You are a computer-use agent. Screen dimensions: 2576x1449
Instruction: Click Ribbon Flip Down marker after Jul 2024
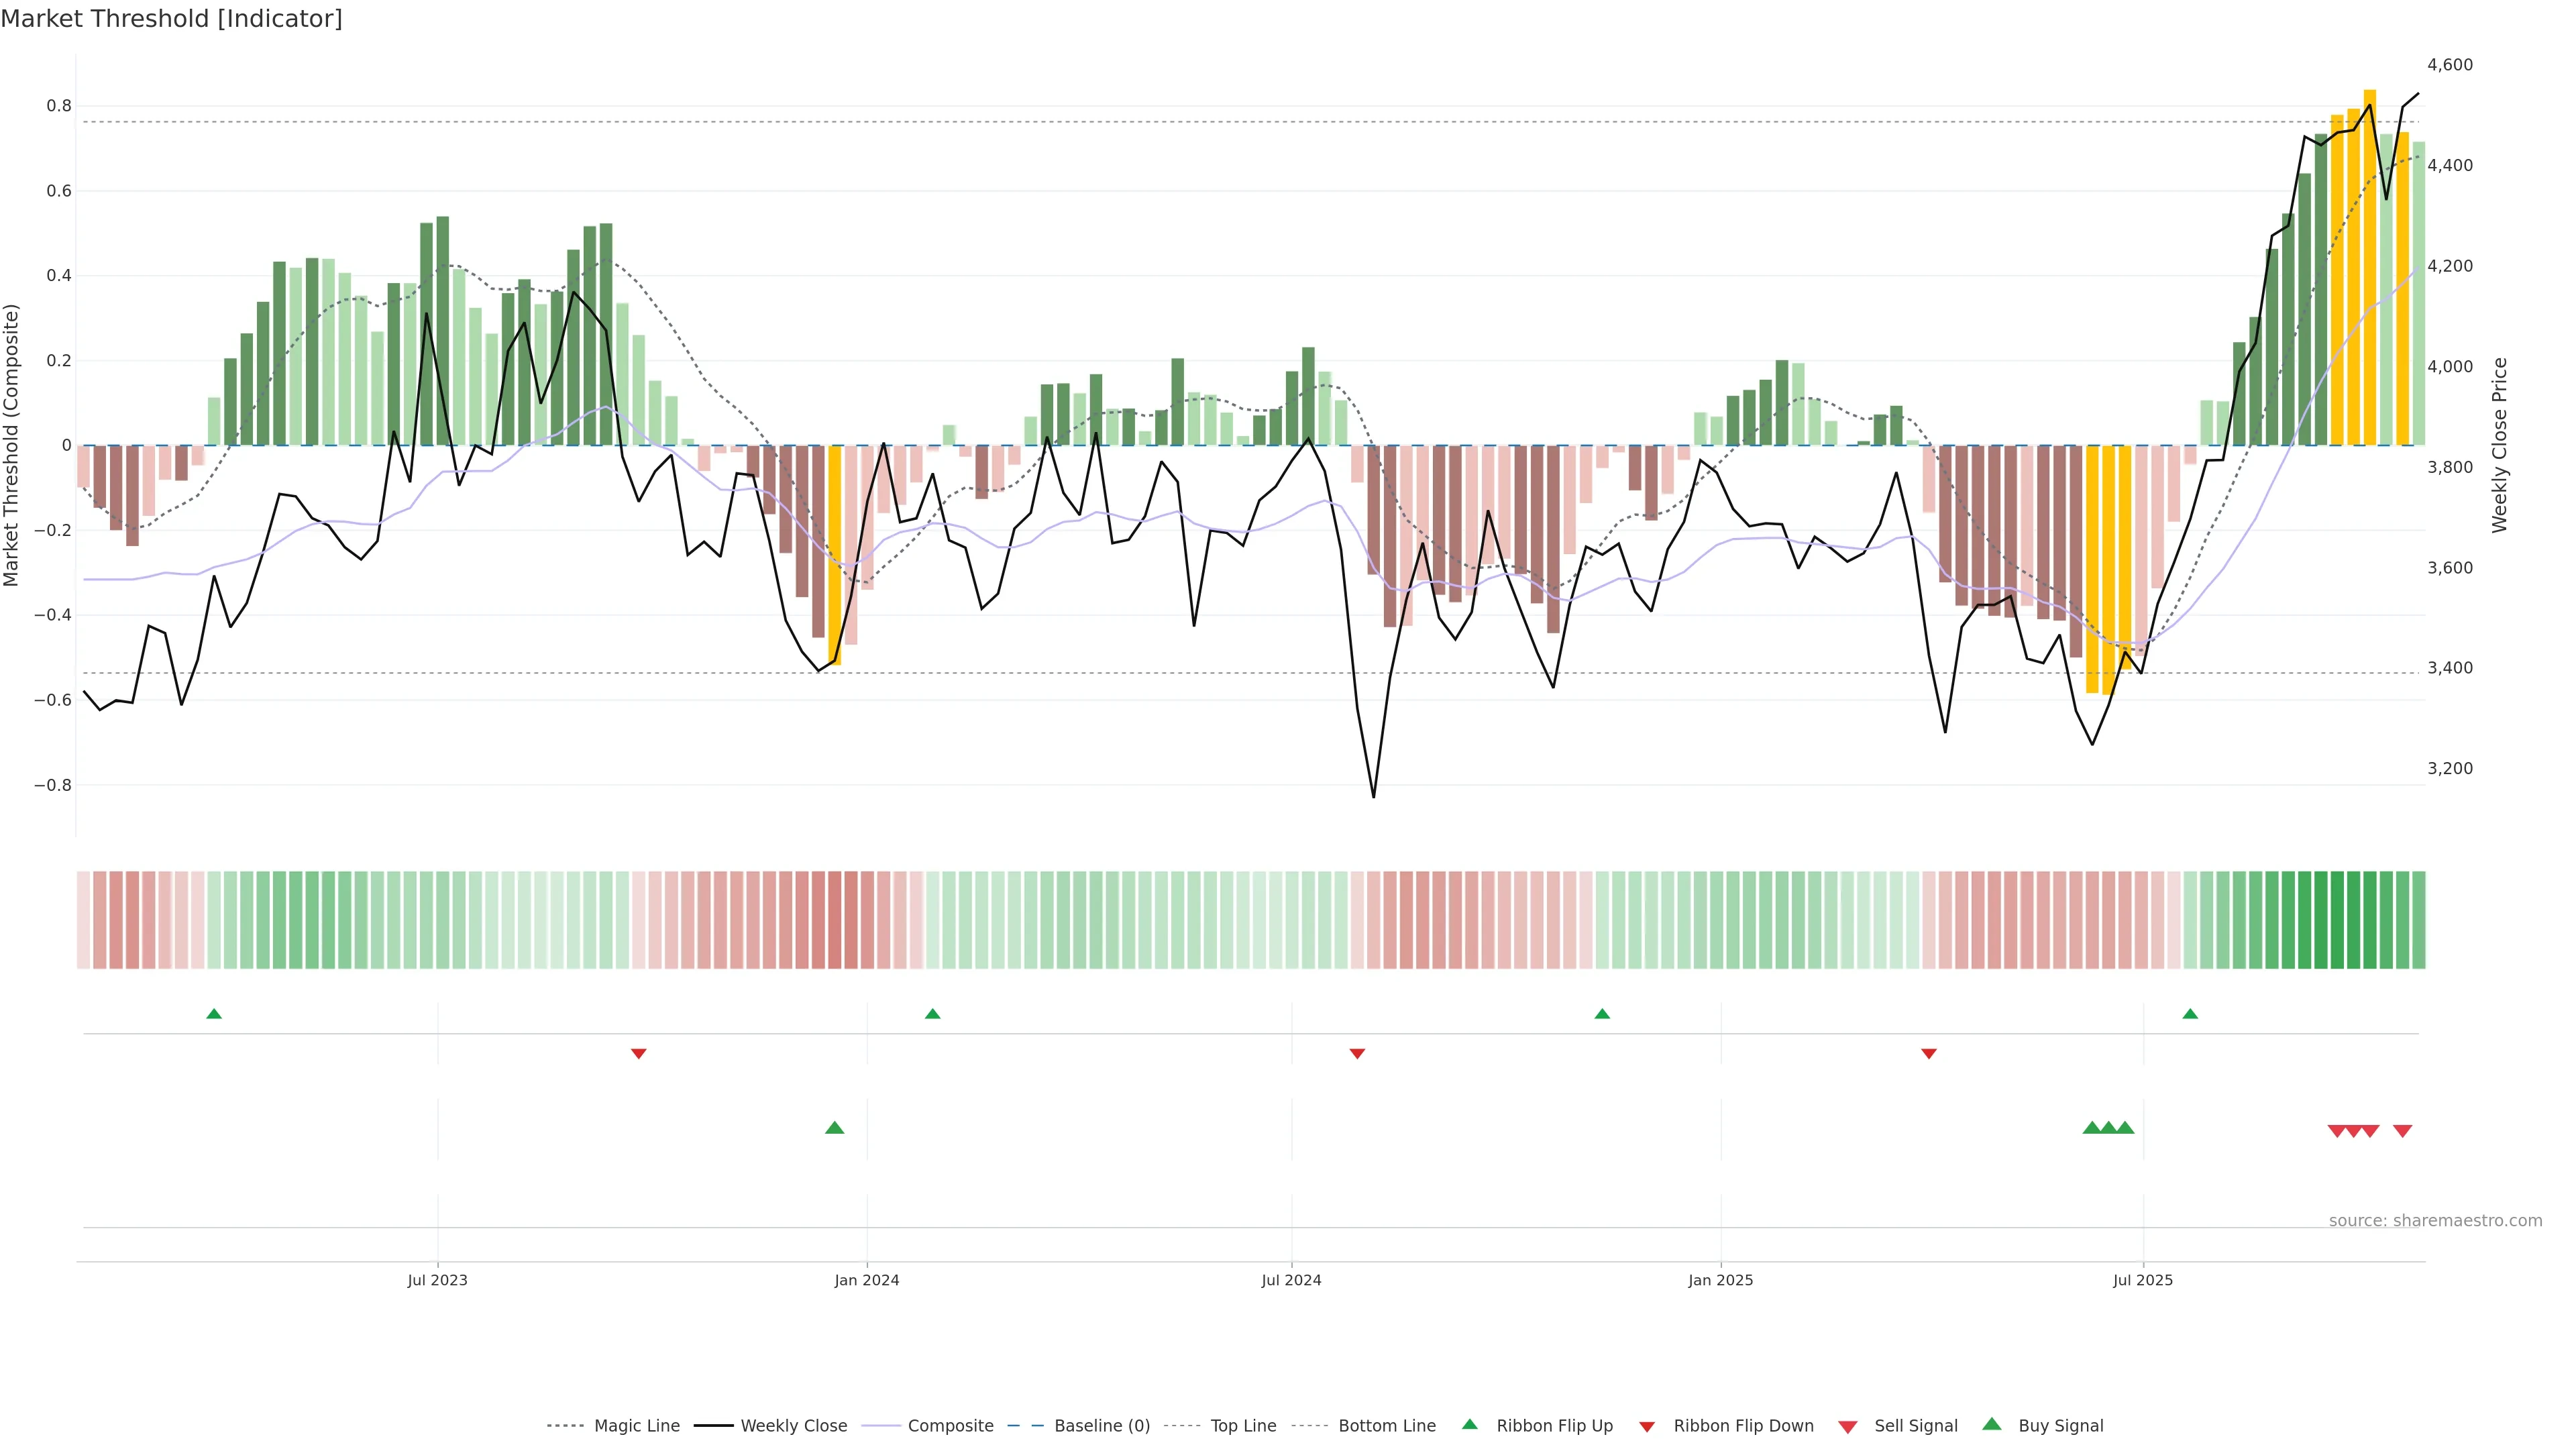pyautogui.click(x=1357, y=1054)
